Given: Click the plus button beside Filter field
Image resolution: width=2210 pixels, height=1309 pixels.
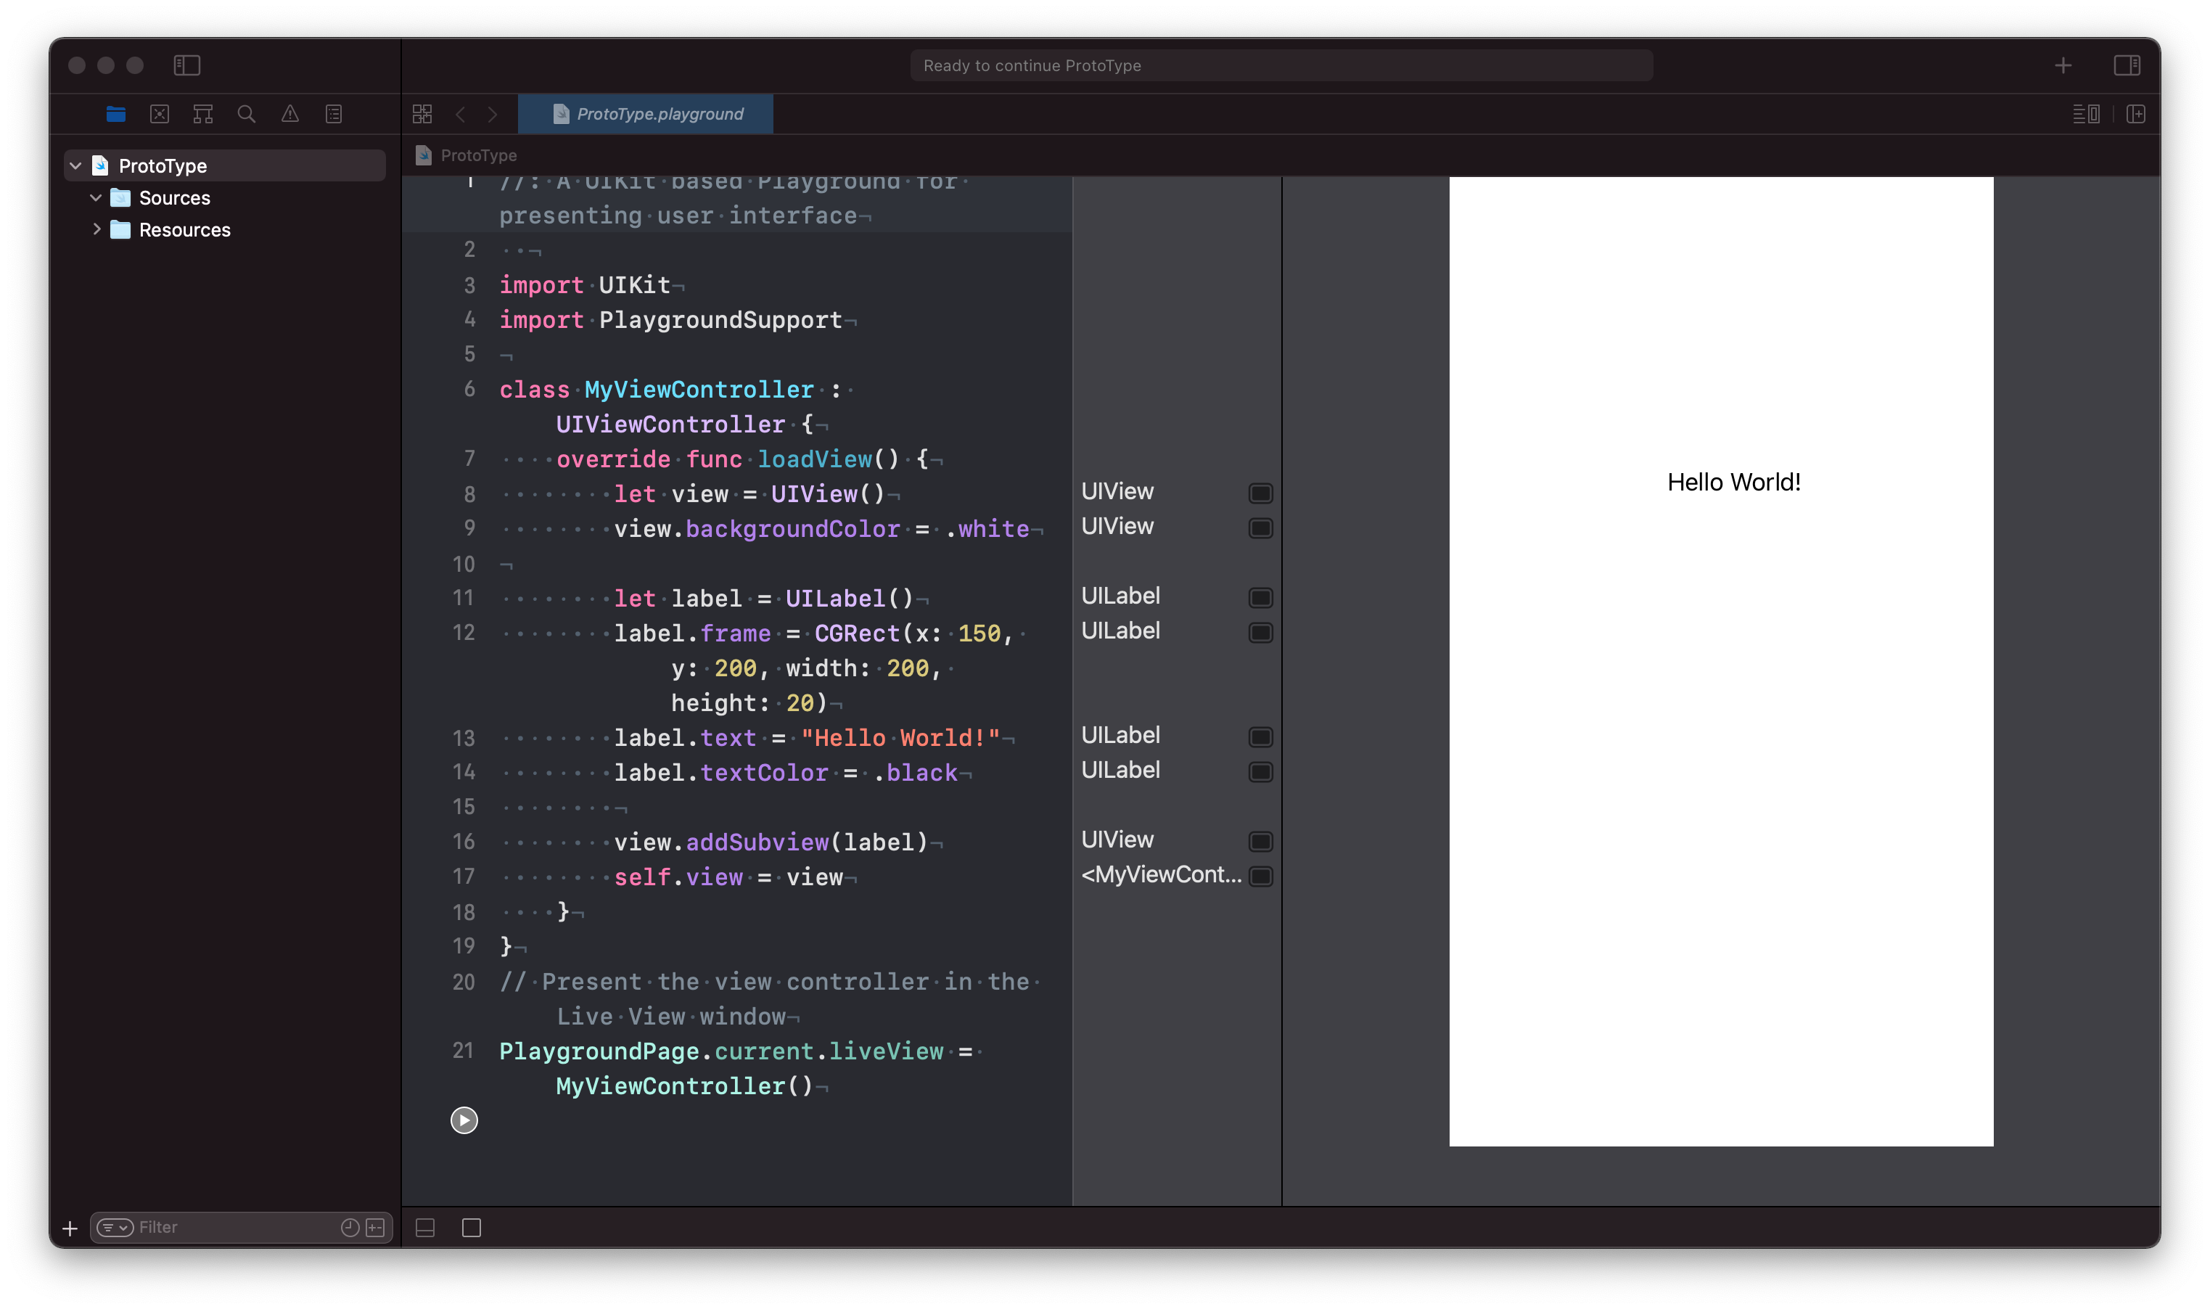Looking at the screenshot, I should click(x=70, y=1228).
